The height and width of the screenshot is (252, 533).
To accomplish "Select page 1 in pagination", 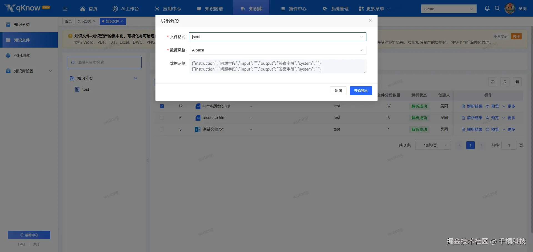I will [x=471, y=145].
